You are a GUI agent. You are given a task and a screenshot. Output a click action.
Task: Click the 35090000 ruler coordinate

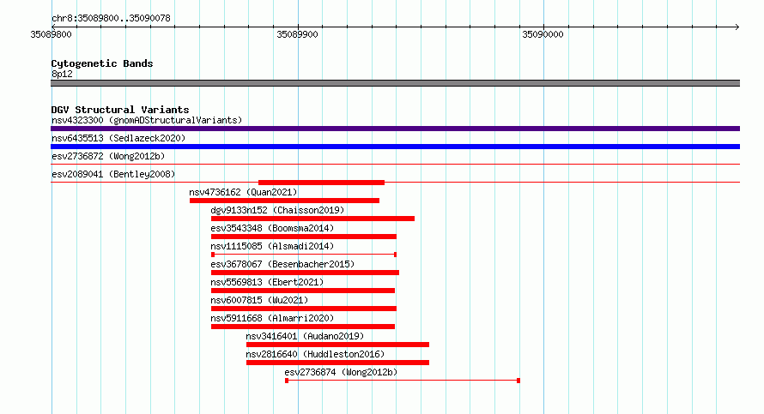[543, 34]
